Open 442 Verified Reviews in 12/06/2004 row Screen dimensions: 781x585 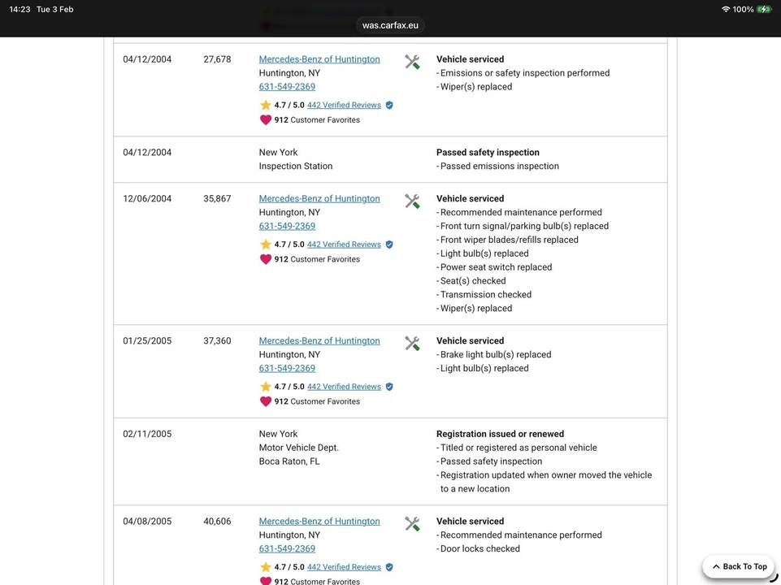344,245
